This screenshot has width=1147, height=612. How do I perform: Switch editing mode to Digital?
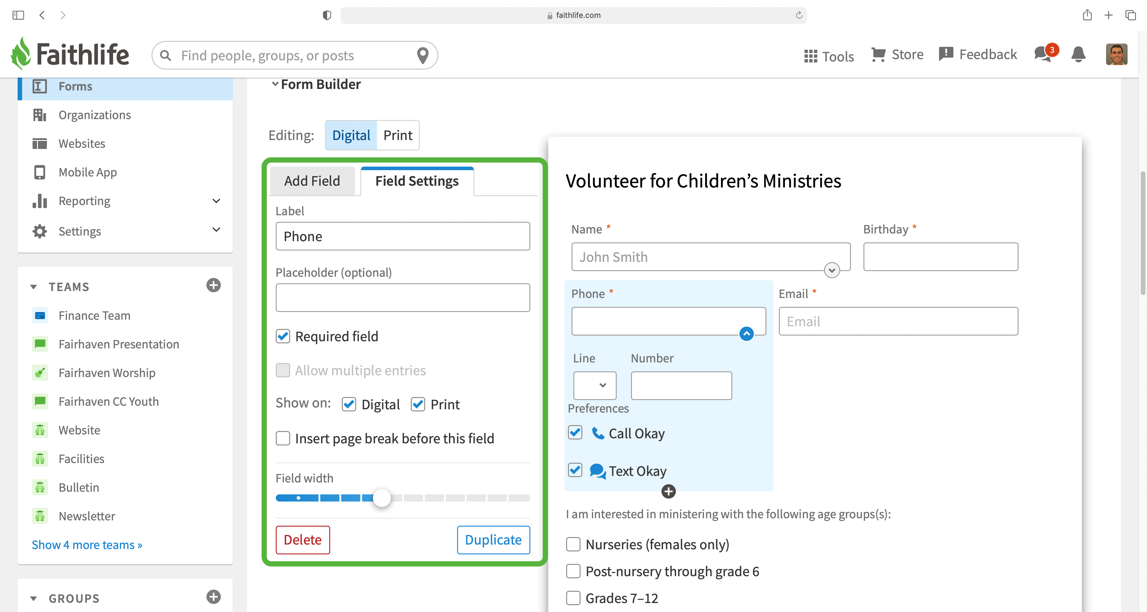(x=351, y=135)
